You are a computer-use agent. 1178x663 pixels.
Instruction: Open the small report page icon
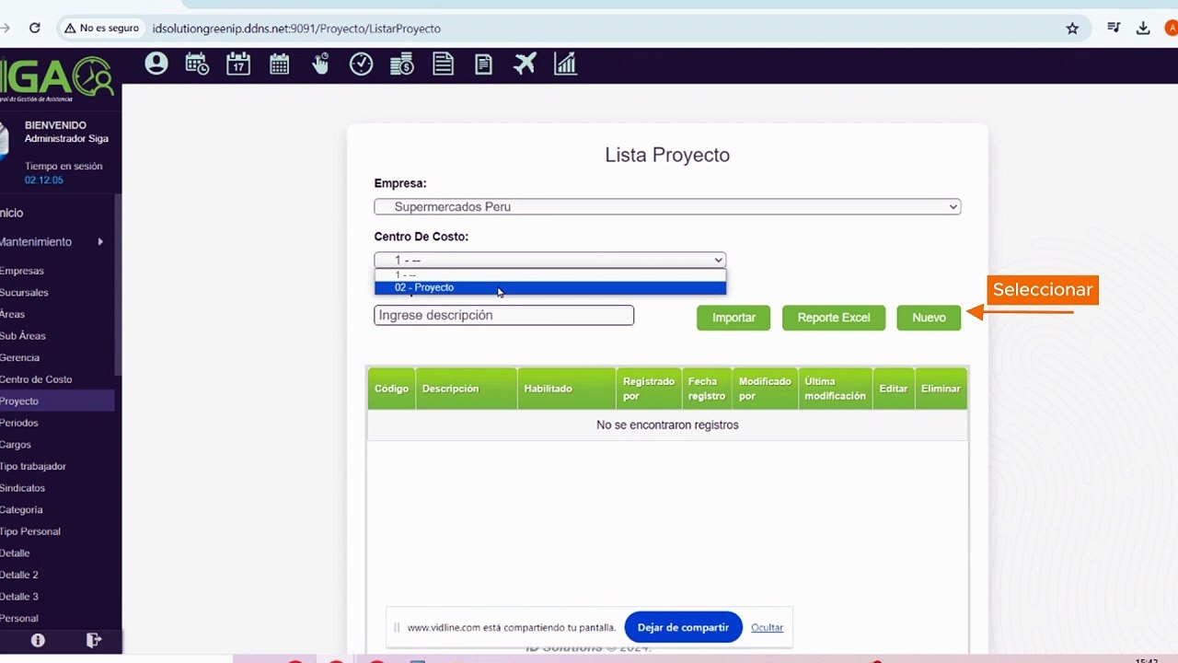(x=483, y=64)
